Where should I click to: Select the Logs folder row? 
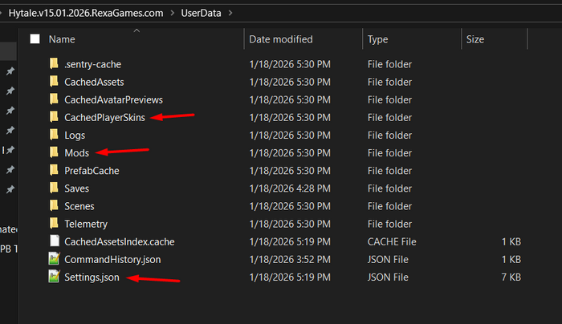[x=278, y=135]
